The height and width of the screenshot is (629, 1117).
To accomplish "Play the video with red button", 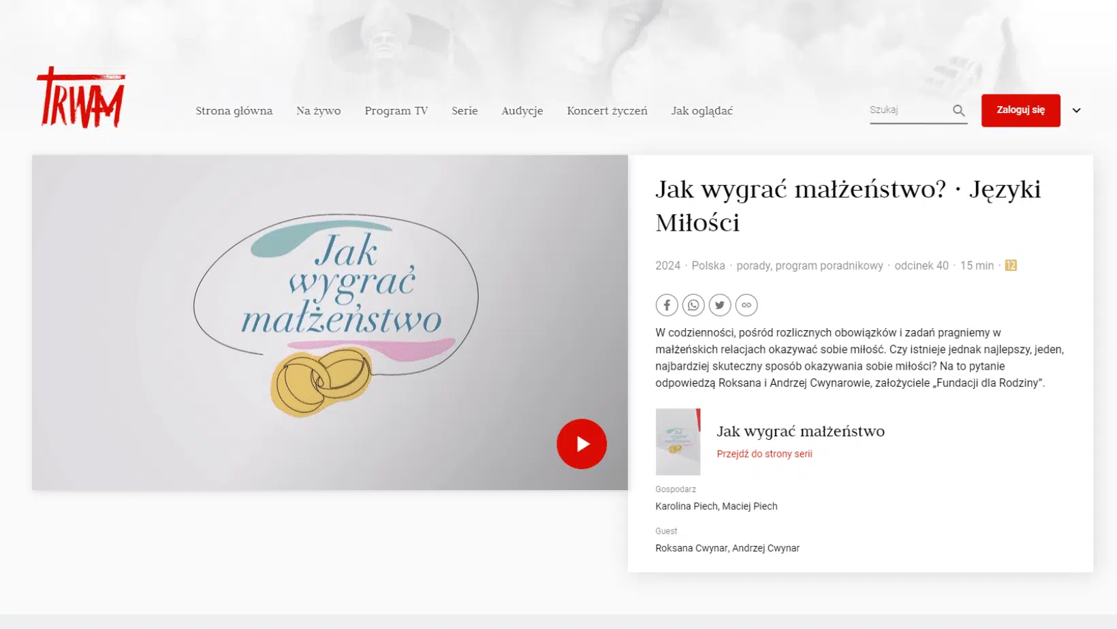I will [582, 444].
